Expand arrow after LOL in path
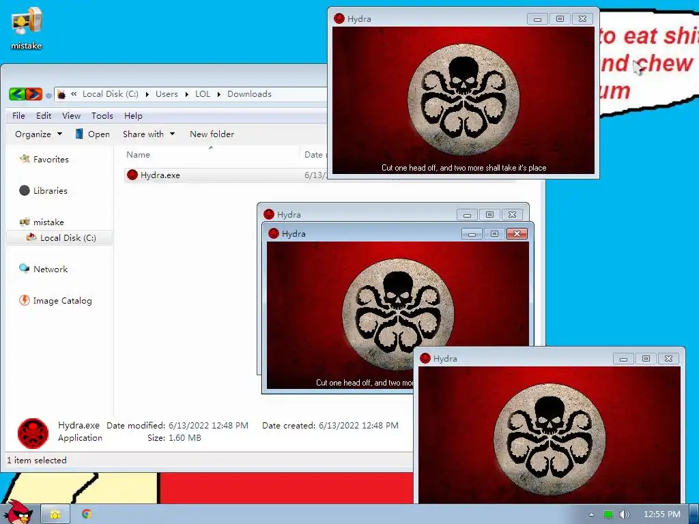 [219, 94]
